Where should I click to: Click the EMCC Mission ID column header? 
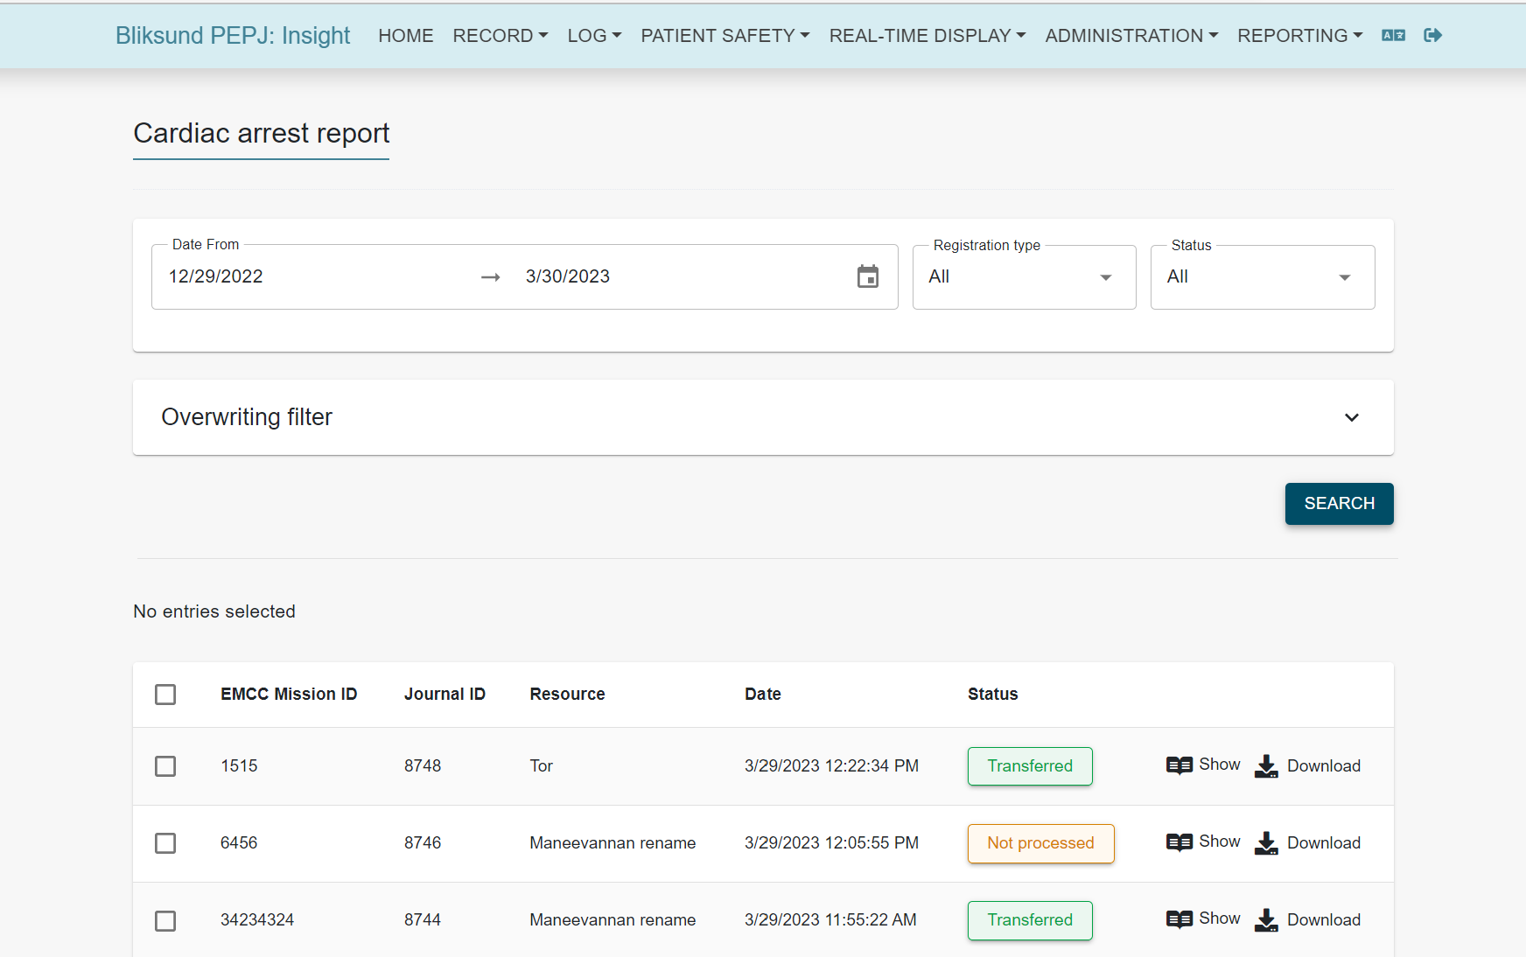289,695
